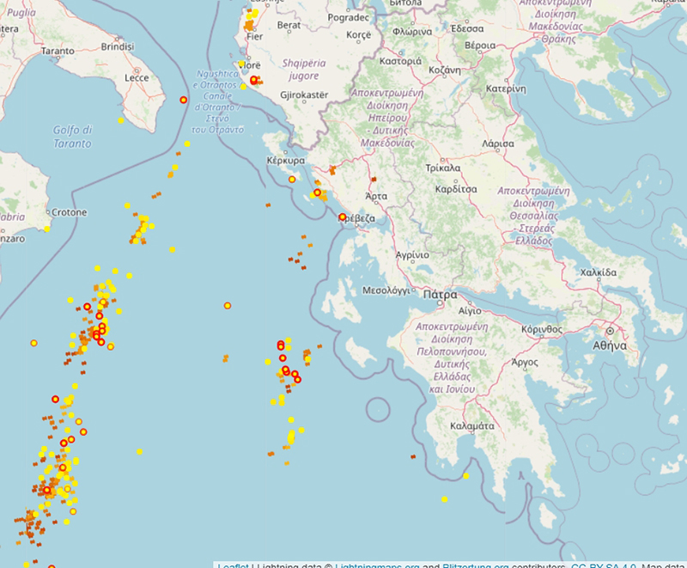Click the Καστοριά town label

point(400,61)
